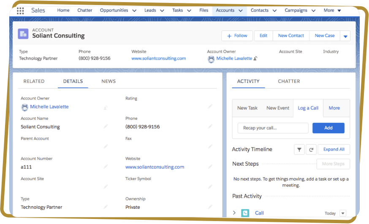Click the pencil icon next to Account Name
The height and width of the screenshot is (224, 369).
[x=106, y=127]
